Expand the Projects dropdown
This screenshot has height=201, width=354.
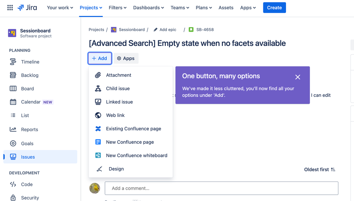[91, 8]
